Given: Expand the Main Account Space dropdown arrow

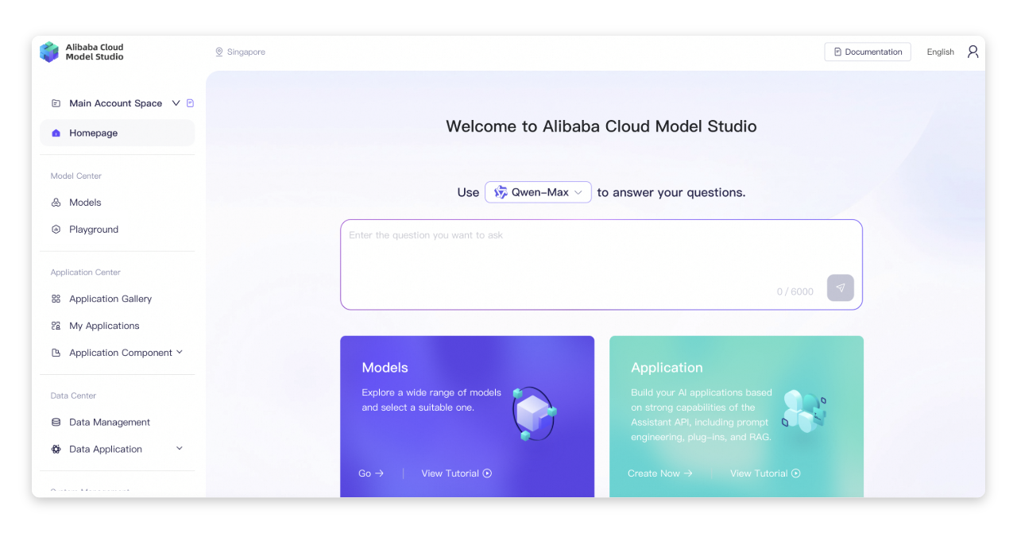Looking at the screenshot, I should coord(176,103).
